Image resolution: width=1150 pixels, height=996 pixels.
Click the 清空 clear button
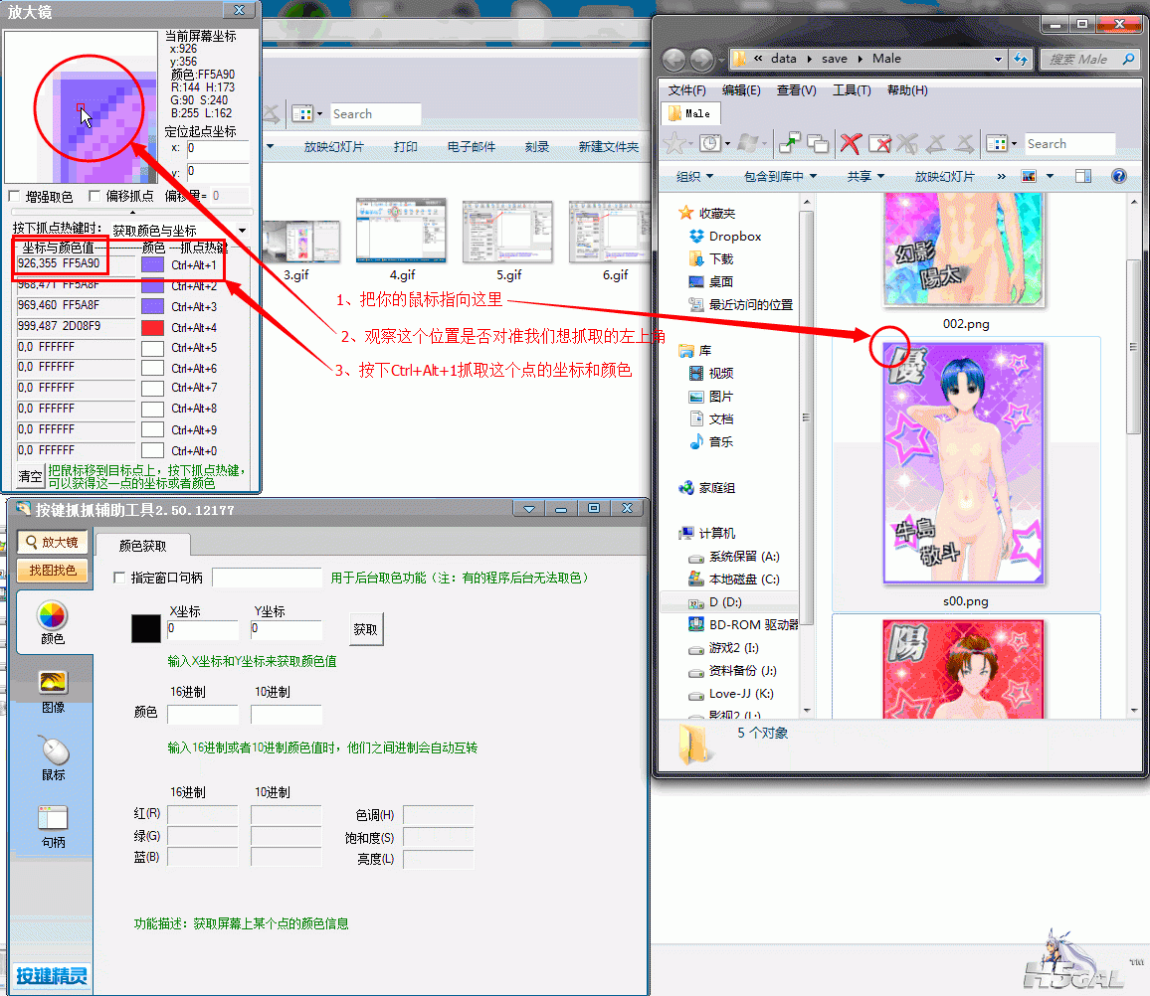[x=30, y=476]
